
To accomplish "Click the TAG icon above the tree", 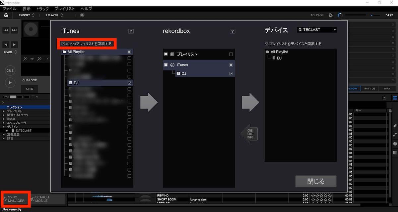I will coord(5,97).
